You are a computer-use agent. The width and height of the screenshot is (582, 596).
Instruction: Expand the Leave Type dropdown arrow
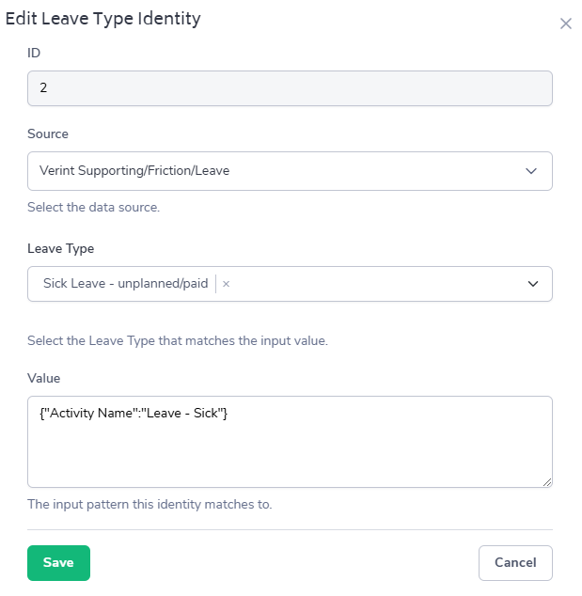click(x=532, y=284)
